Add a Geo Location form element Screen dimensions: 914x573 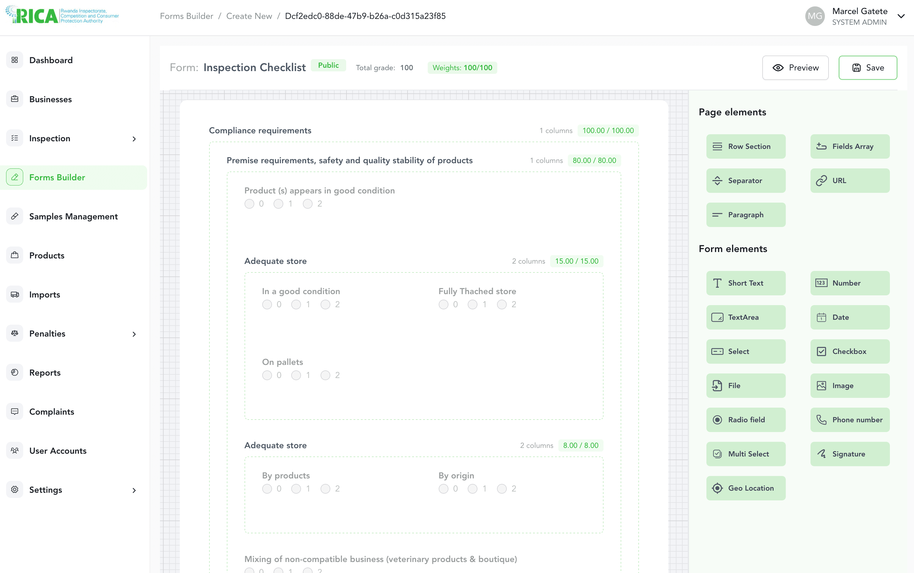(746, 488)
